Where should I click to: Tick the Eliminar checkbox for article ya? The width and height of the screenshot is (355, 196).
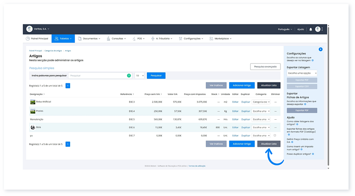[x=275, y=135]
